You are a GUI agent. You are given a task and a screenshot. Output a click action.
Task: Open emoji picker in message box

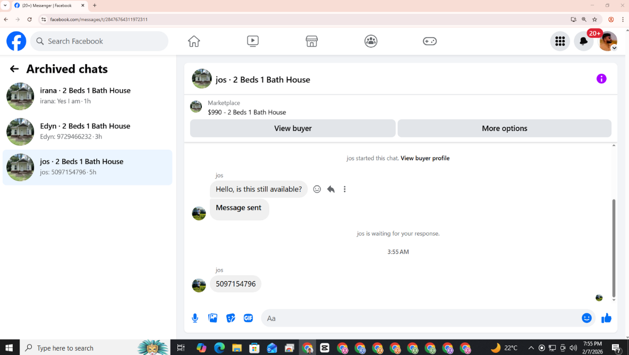pos(586,318)
